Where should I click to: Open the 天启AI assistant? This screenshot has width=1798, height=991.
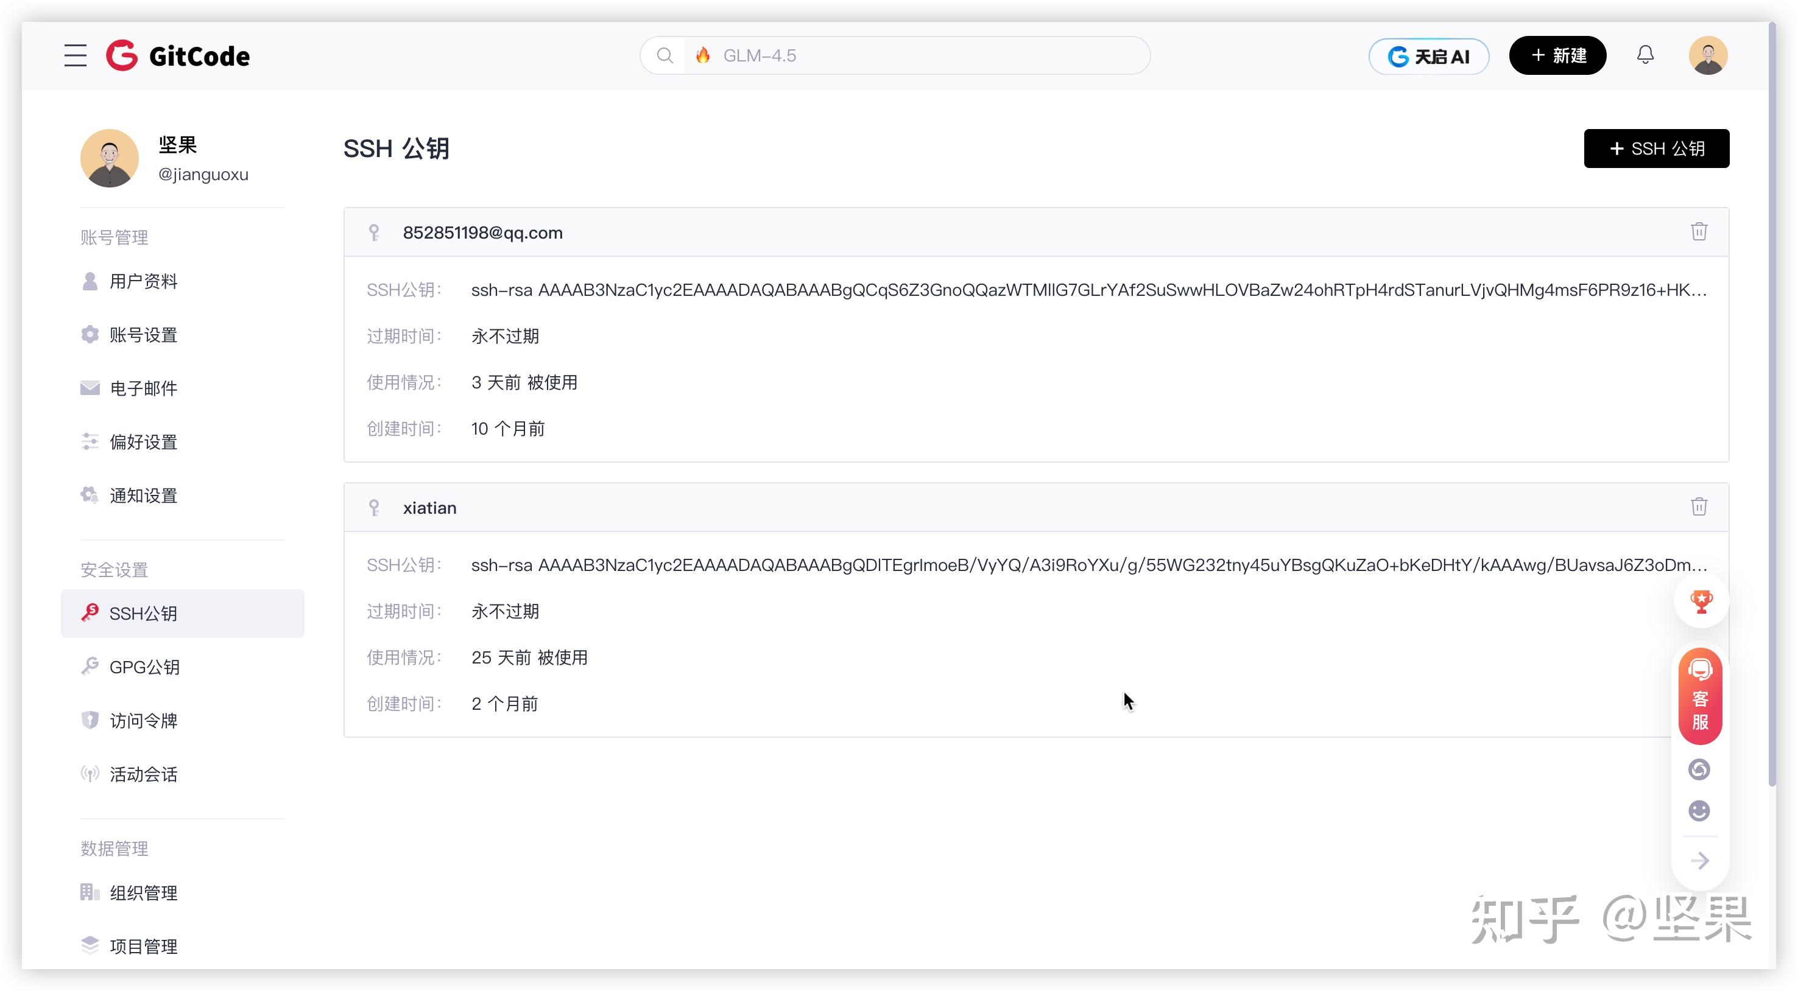[1428, 56]
